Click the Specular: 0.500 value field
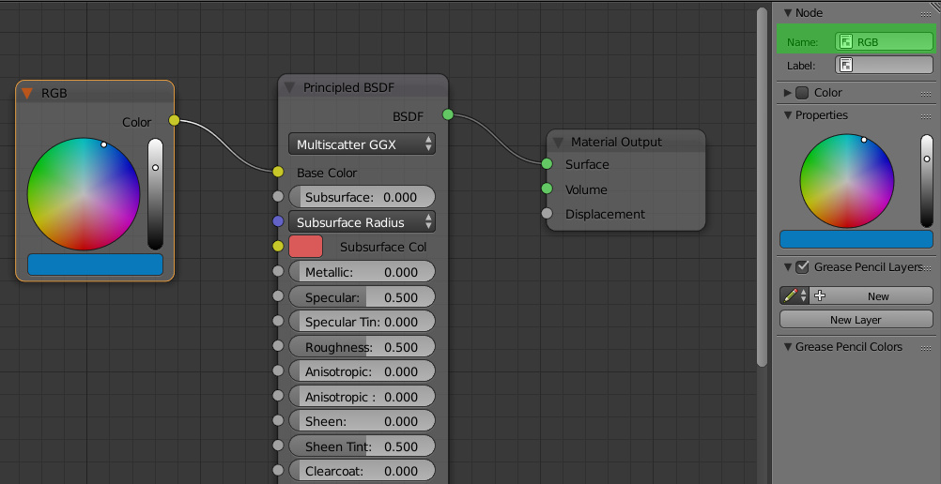The height and width of the screenshot is (484, 941). click(362, 297)
